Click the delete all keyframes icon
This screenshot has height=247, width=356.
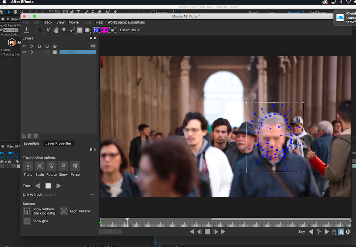tap(334, 232)
